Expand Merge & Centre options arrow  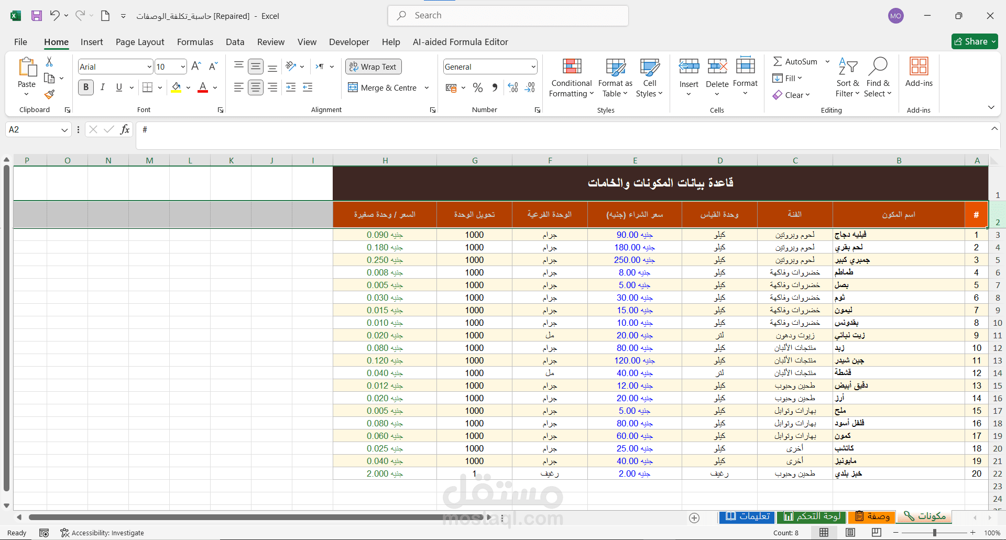427,87
